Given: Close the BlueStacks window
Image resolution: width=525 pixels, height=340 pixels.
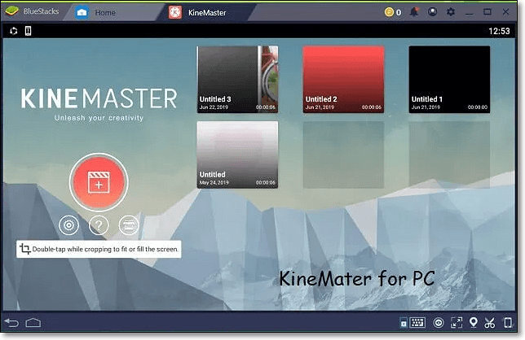Looking at the screenshot, I should 506,12.
